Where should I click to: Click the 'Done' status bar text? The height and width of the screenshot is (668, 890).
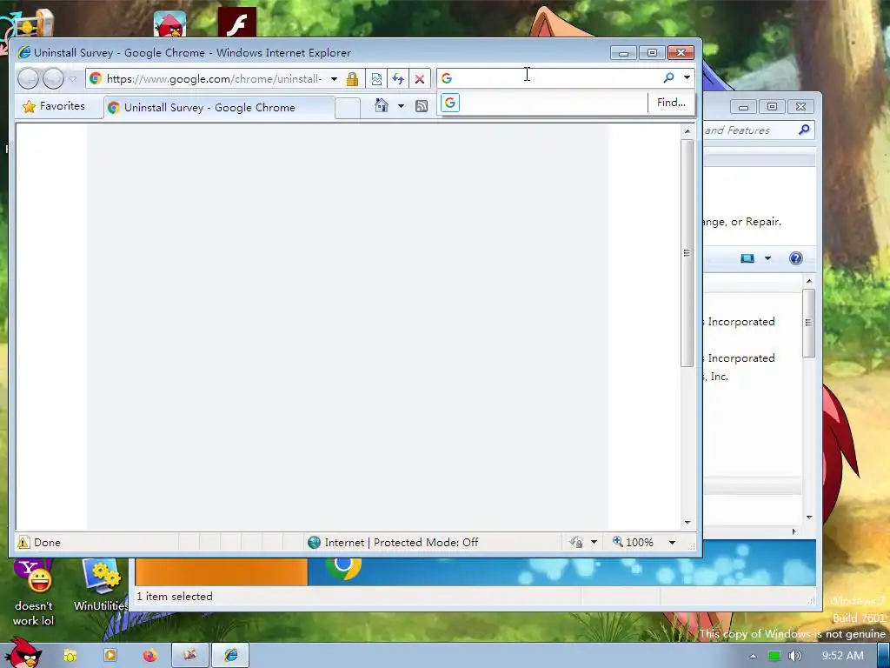(x=47, y=543)
